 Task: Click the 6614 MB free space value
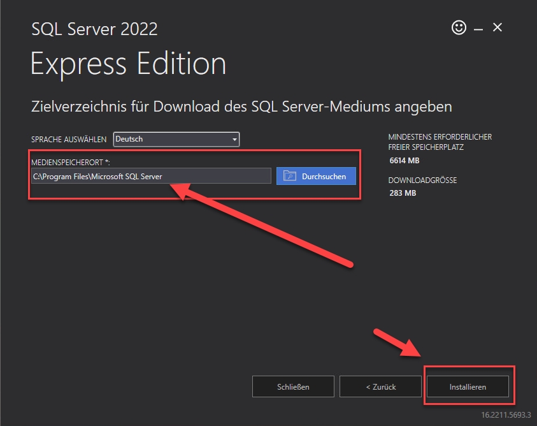pos(405,161)
